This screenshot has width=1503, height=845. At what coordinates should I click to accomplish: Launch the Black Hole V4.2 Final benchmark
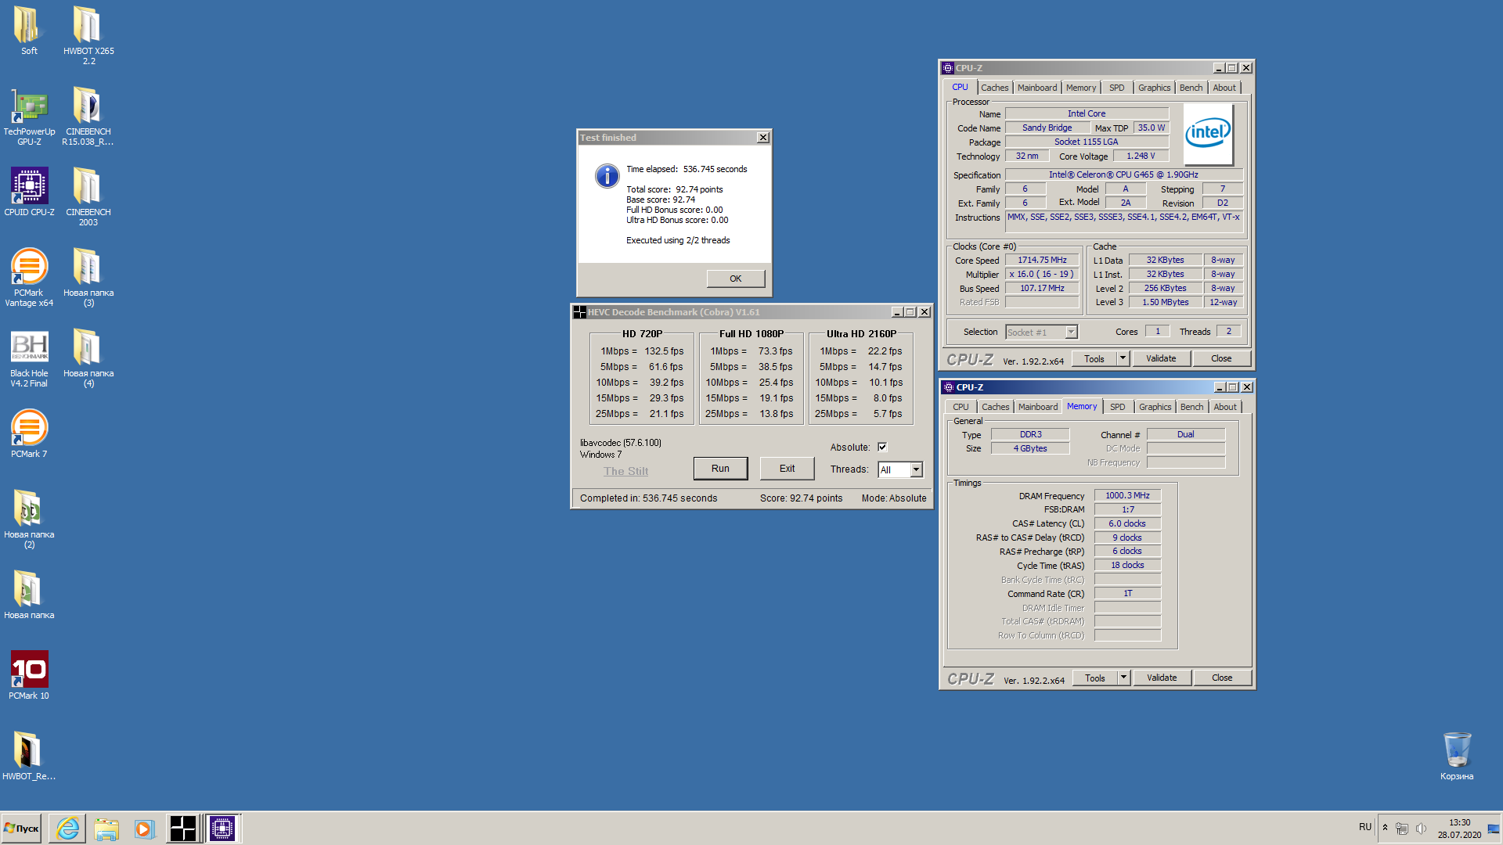(x=29, y=358)
